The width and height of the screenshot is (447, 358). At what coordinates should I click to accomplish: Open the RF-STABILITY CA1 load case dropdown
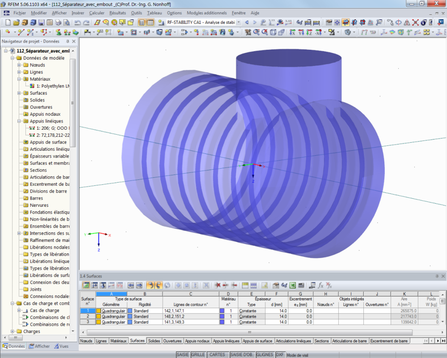(239, 22)
